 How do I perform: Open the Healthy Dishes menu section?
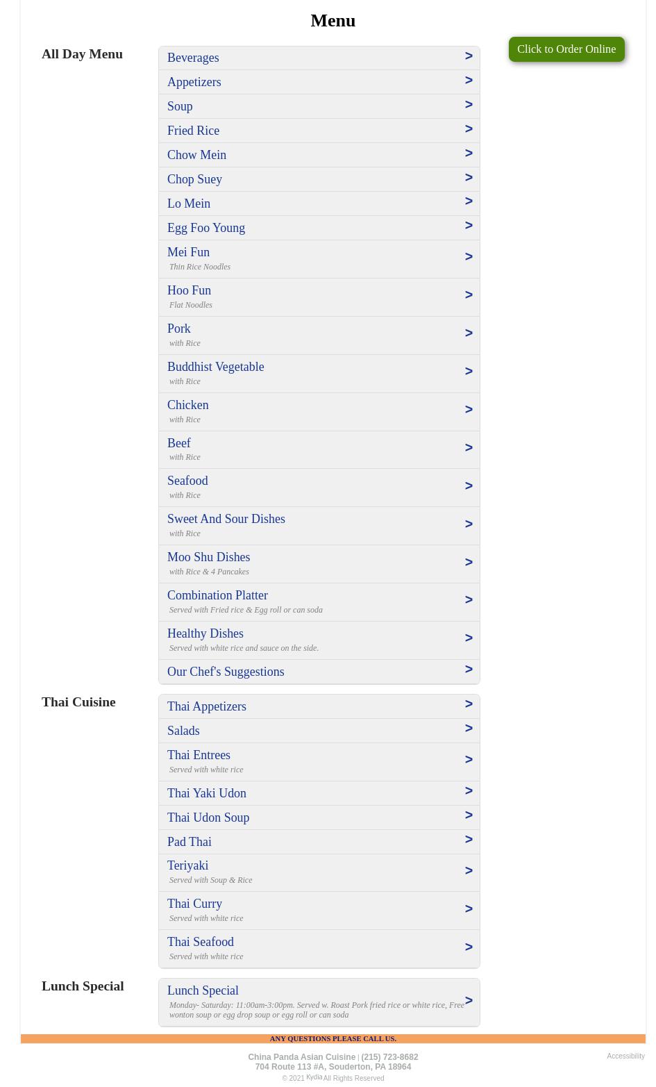205,634
